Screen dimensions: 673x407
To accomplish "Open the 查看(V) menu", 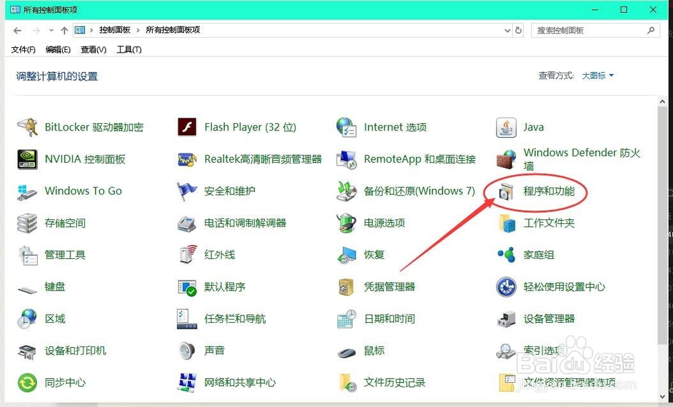I will [x=92, y=49].
